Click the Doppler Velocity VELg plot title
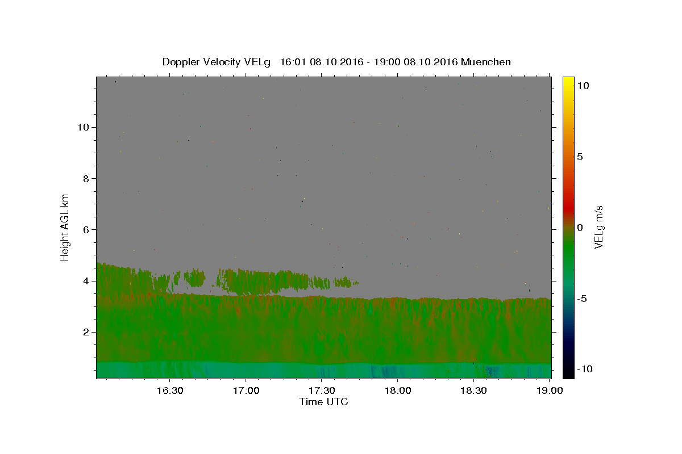The width and height of the screenshot is (682, 454). click(336, 62)
